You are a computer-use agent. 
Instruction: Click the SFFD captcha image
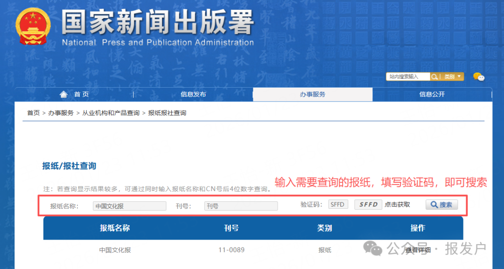click(x=368, y=204)
